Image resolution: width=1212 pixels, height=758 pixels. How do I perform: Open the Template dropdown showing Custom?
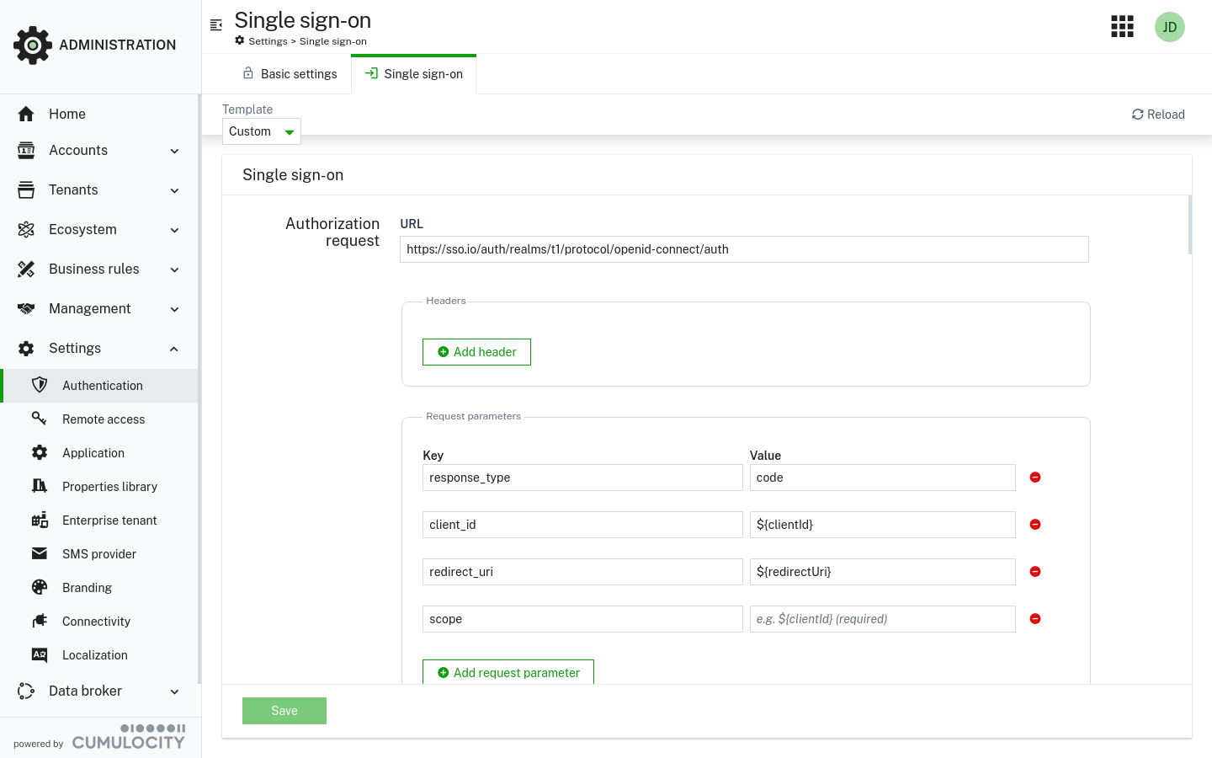(261, 131)
